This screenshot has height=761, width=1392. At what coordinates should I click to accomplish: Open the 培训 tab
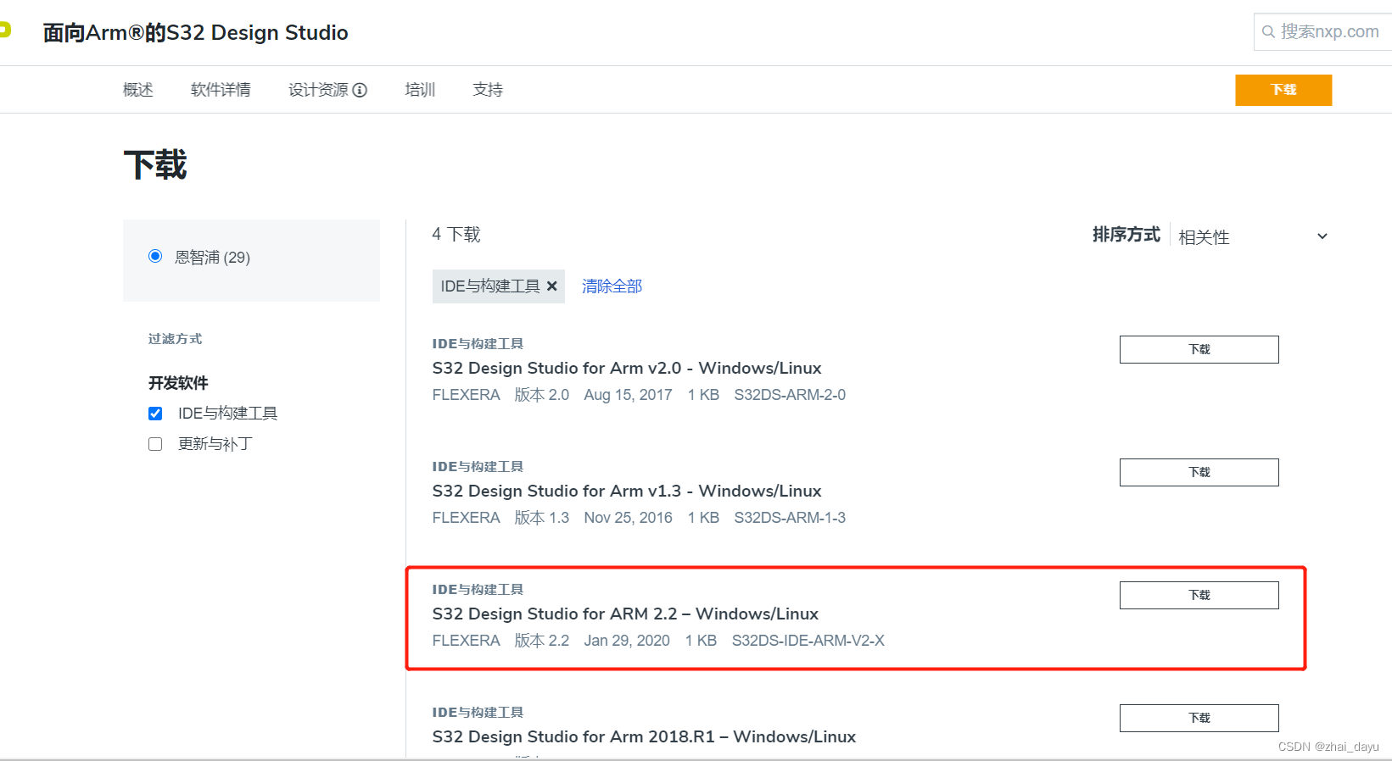(x=420, y=90)
